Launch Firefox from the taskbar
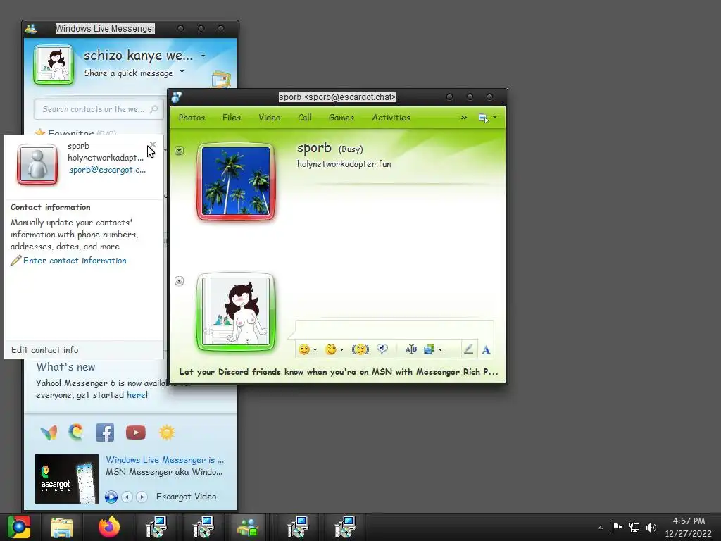This screenshot has width=721, height=541. coord(109,527)
